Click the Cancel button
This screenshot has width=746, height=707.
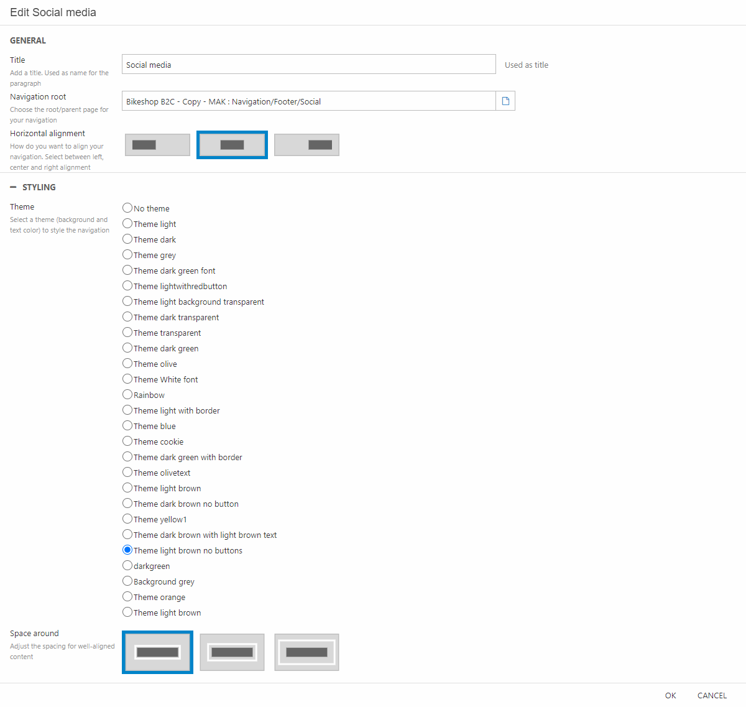[x=712, y=695]
